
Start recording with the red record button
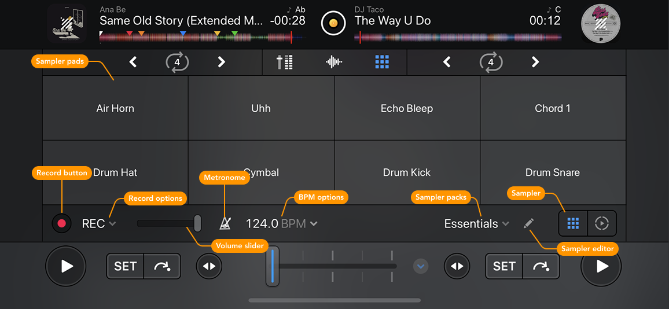(61, 223)
